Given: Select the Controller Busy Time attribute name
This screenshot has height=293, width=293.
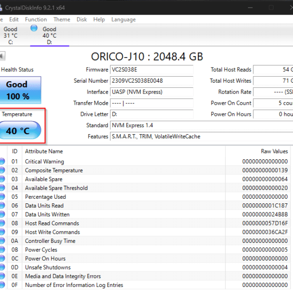Looking at the screenshot, I should pyautogui.click(x=50, y=241).
